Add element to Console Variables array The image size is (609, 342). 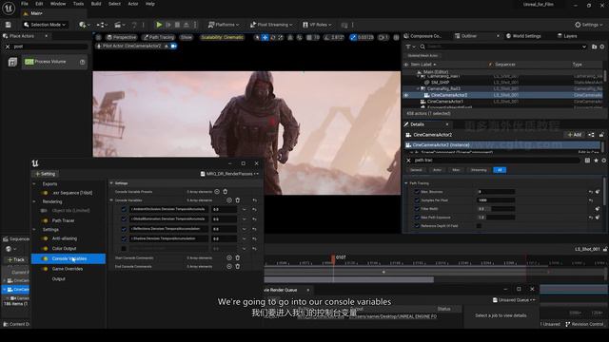click(x=229, y=200)
